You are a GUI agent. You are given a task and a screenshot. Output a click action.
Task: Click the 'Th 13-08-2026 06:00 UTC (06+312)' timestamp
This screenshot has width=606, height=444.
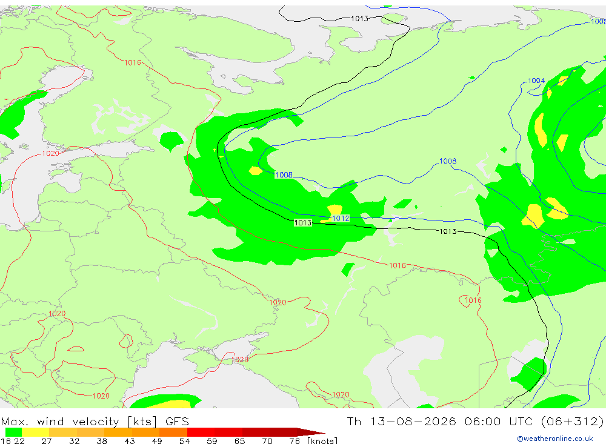pos(475,421)
